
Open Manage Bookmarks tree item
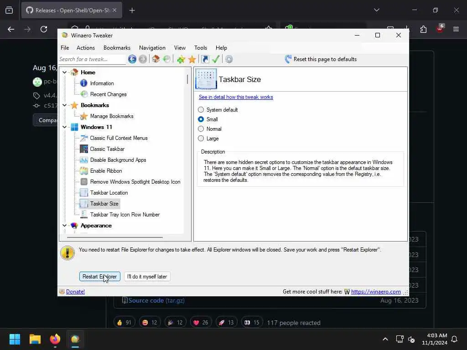pos(112,116)
